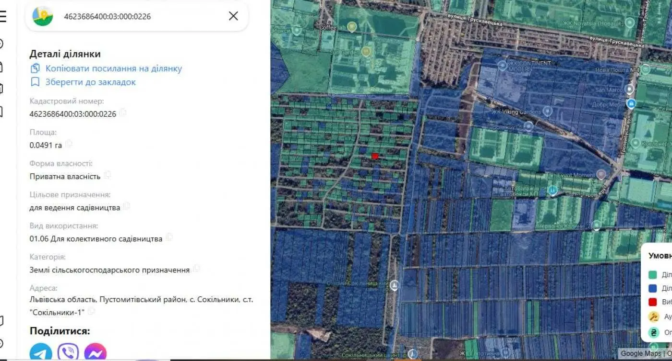This screenshot has width=672, height=361.
Task: Share the parcel via Viber
Action: (68, 352)
